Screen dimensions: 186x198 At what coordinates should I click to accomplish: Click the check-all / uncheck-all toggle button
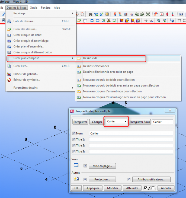[149, 188]
